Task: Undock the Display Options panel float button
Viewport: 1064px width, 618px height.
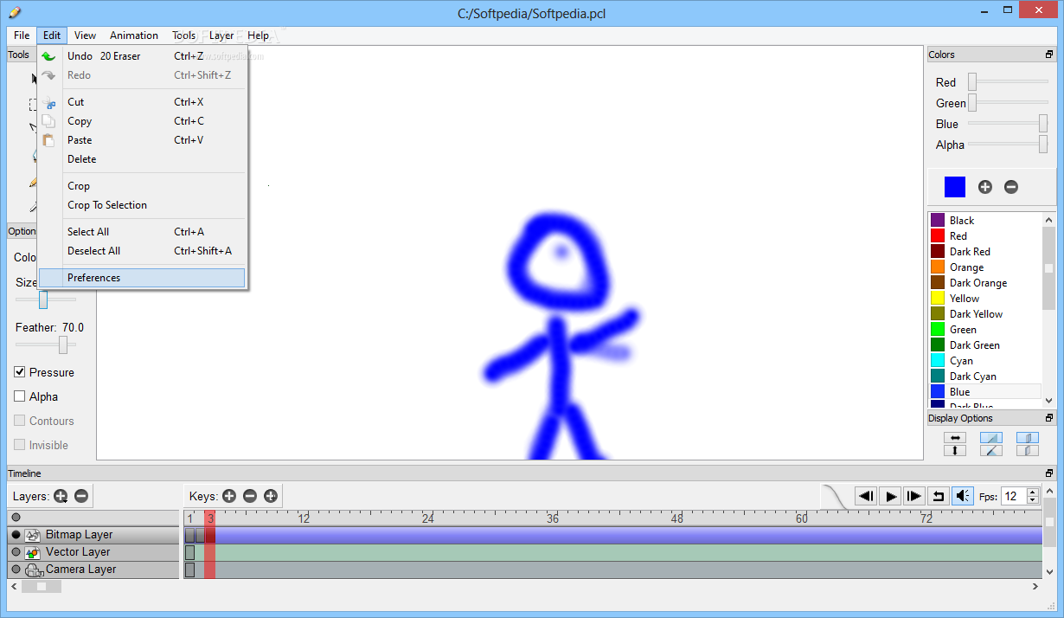Action: coord(1049,418)
